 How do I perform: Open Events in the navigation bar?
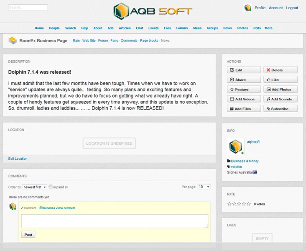pyautogui.click(x=153, y=28)
